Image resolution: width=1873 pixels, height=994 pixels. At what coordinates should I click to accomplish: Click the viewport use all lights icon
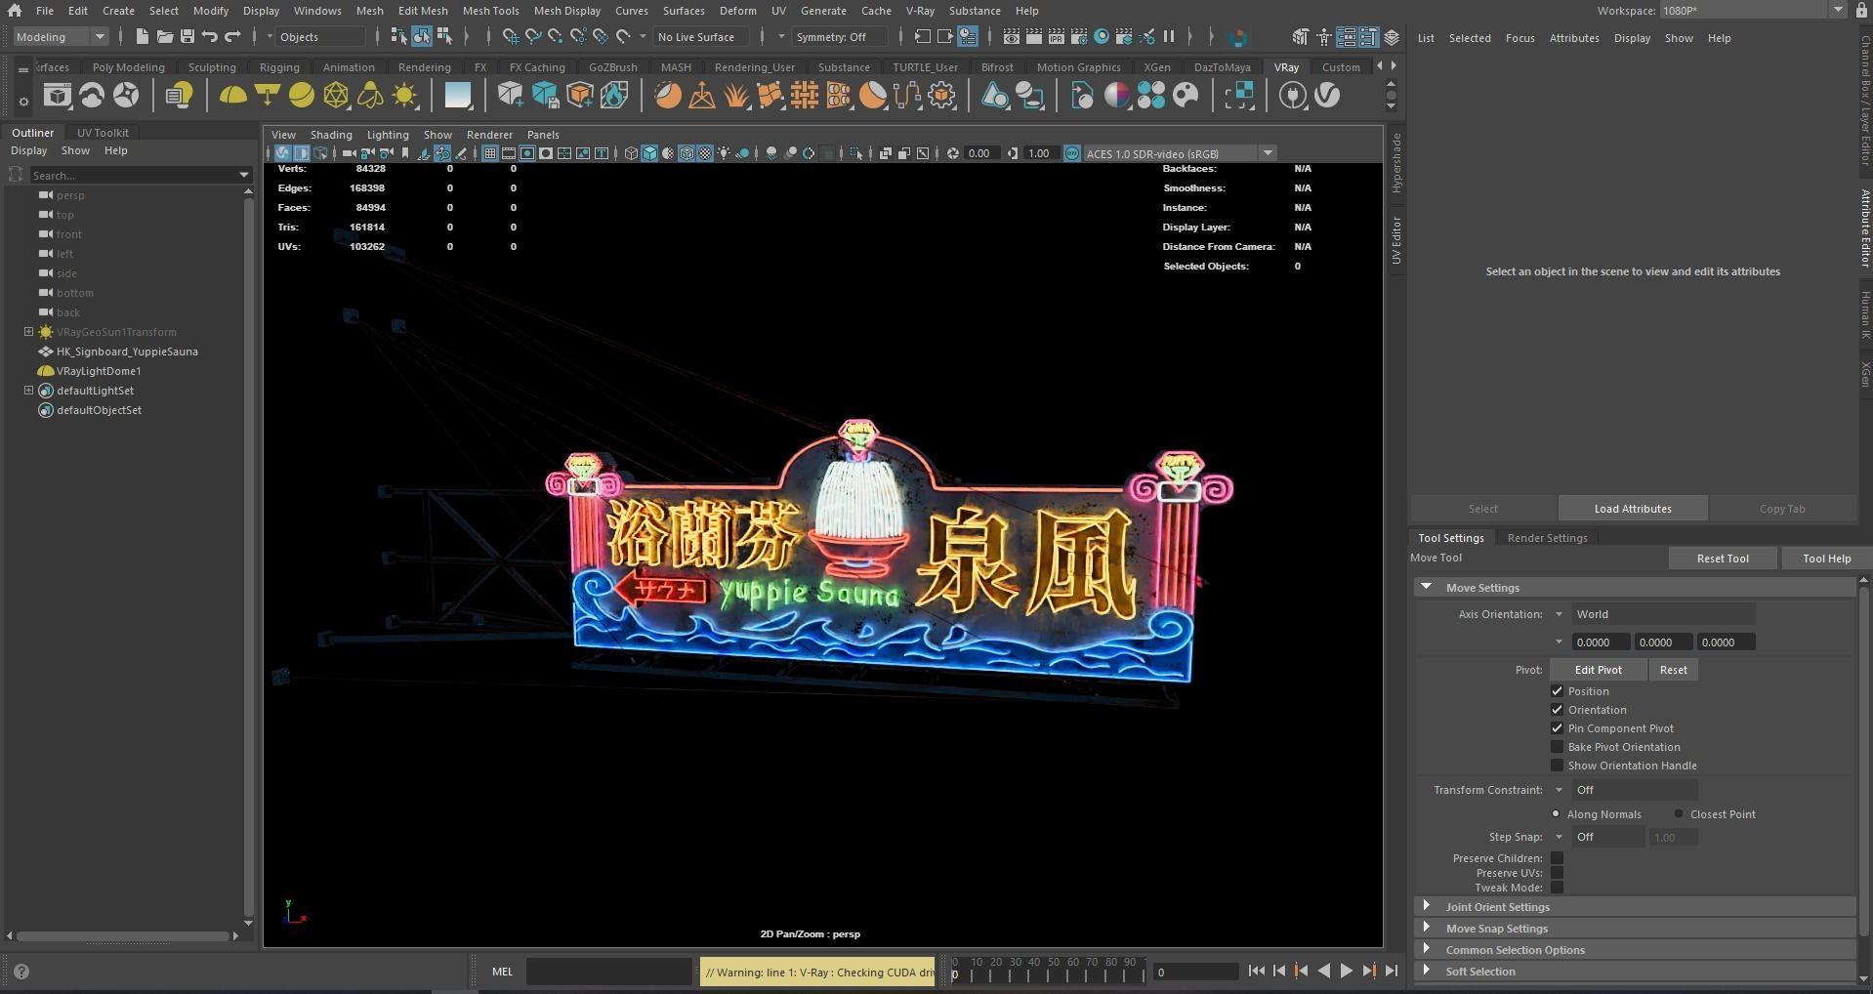pyautogui.click(x=724, y=153)
